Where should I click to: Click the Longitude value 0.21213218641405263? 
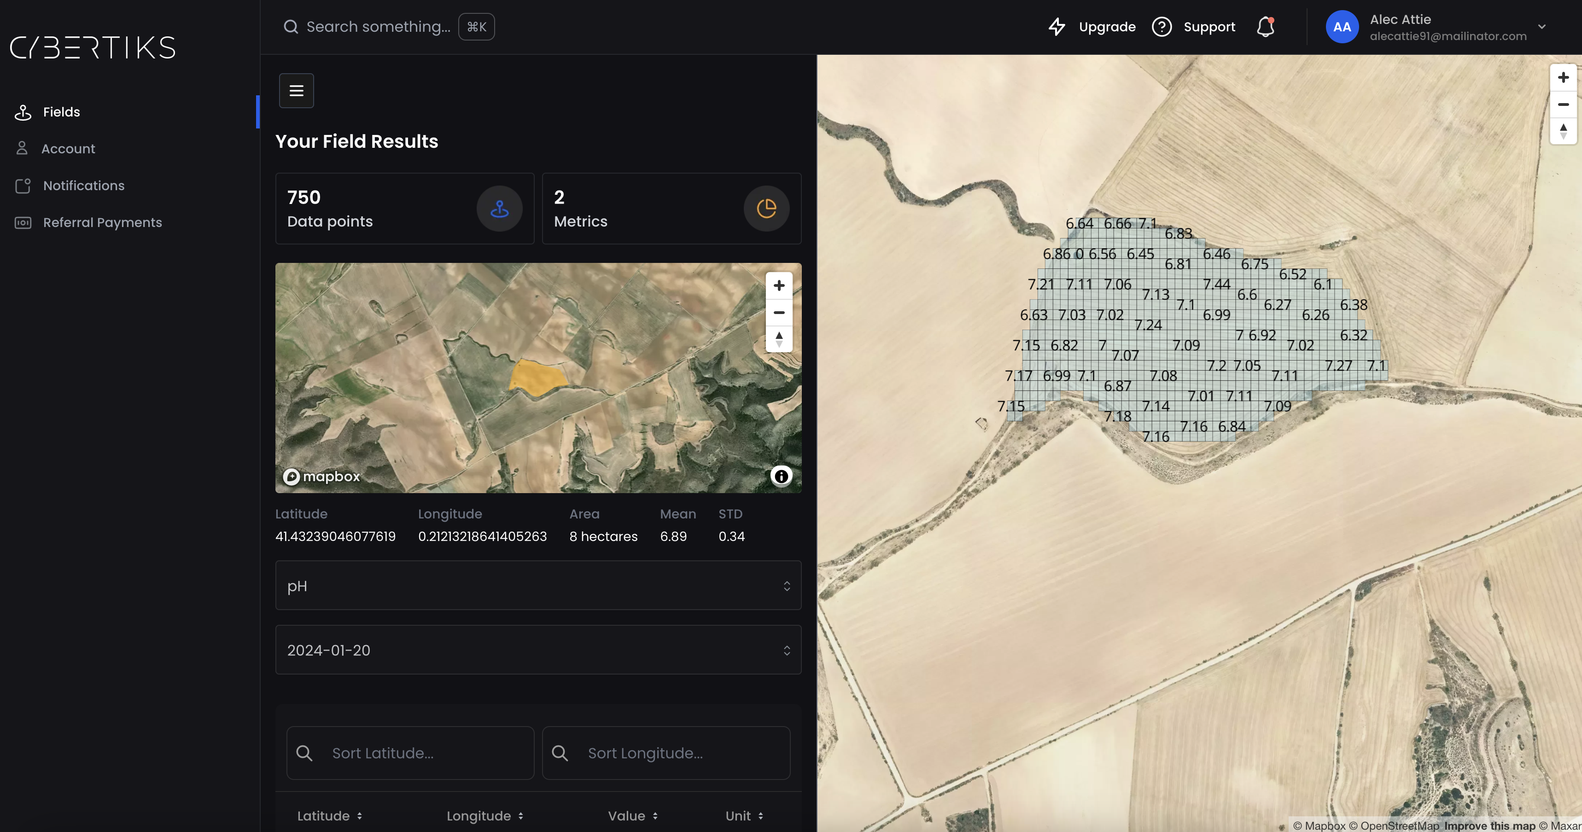point(482,536)
